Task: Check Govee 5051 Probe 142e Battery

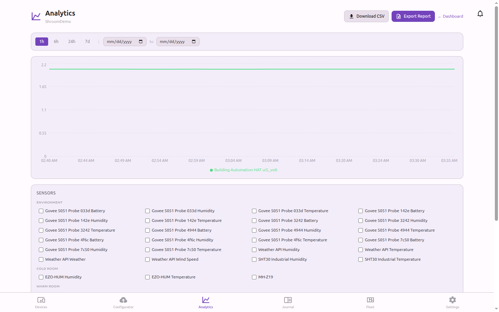Action: tap(360, 211)
